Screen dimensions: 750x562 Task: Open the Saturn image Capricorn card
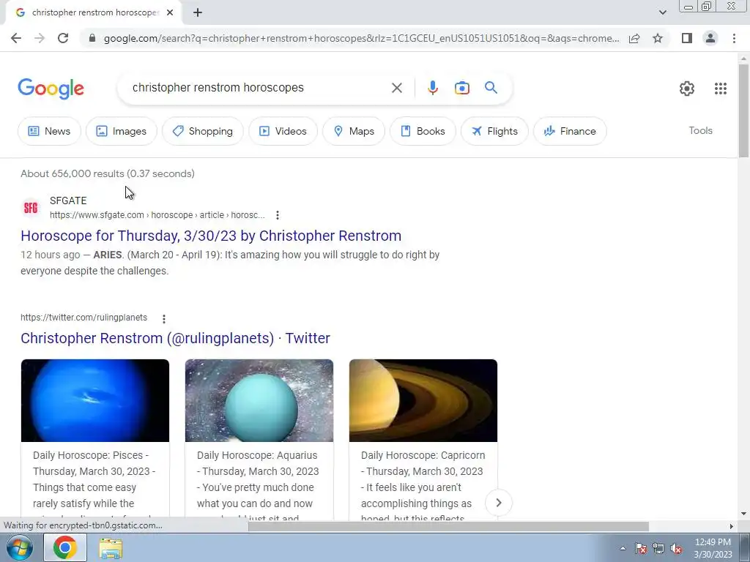tap(423, 400)
